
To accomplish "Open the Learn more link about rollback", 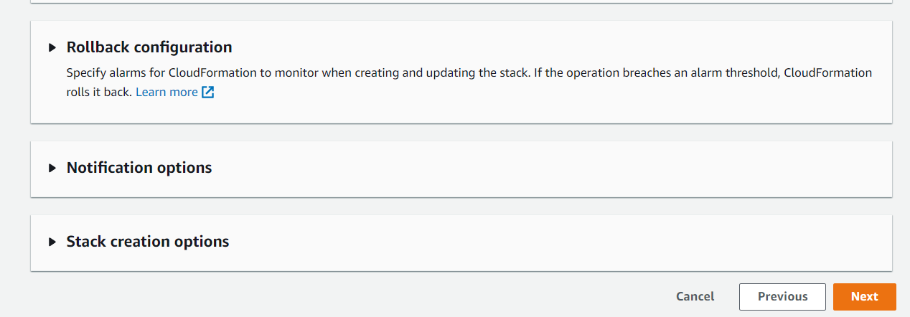I will (x=166, y=92).
